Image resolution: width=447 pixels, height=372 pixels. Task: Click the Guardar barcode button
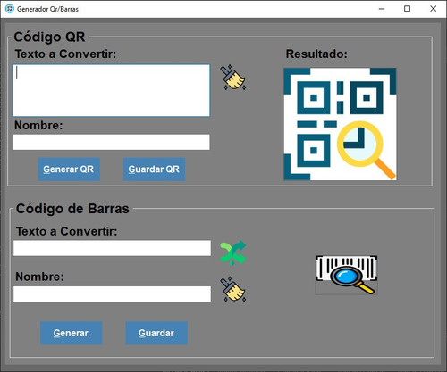click(x=156, y=333)
